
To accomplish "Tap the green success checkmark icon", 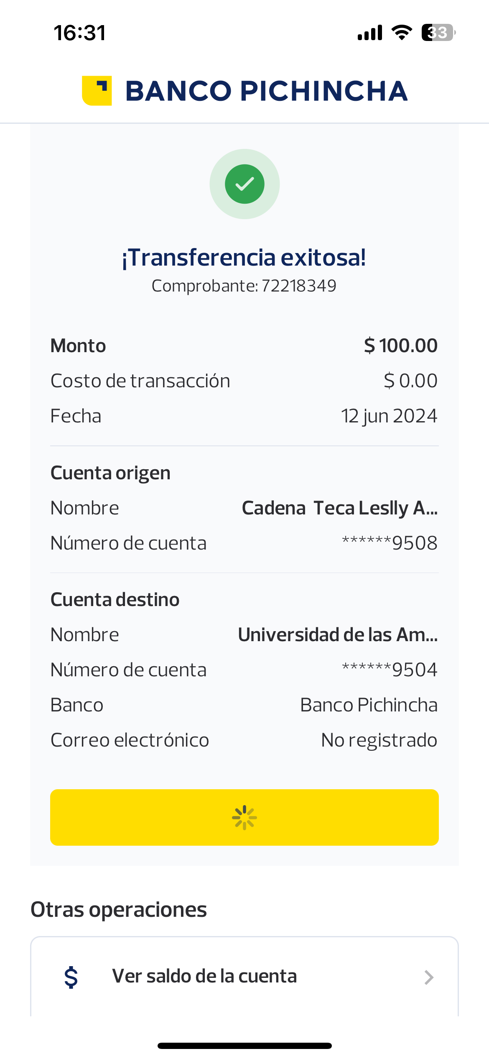I will click(x=244, y=184).
